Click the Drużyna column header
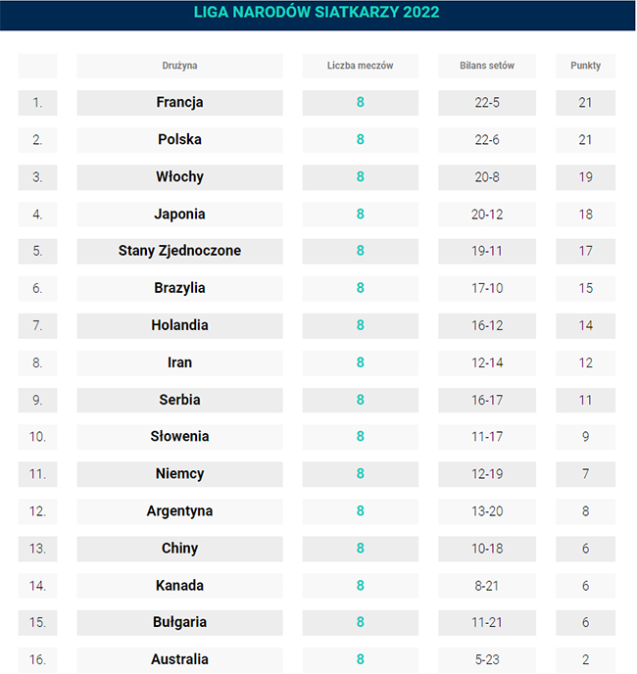Viewport: 637px width, 674px height. click(179, 66)
